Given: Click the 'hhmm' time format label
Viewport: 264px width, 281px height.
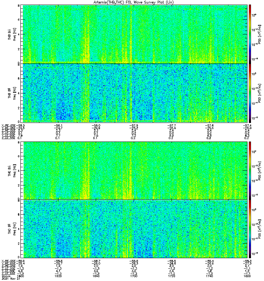Looking at the screenshot, I should coord(5,276).
